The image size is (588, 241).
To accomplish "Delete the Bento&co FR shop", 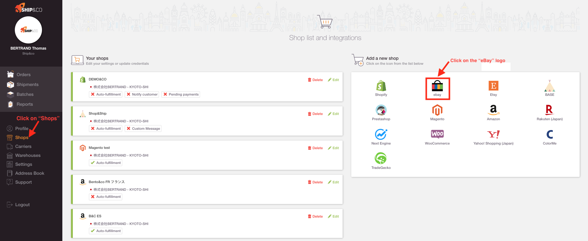I will tap(315, 182).
